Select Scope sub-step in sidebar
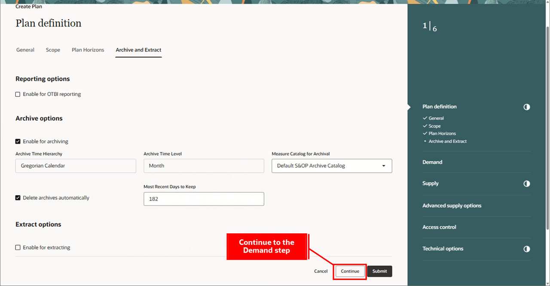The width and height of the screenshot is (550, 286). point(434,126)
